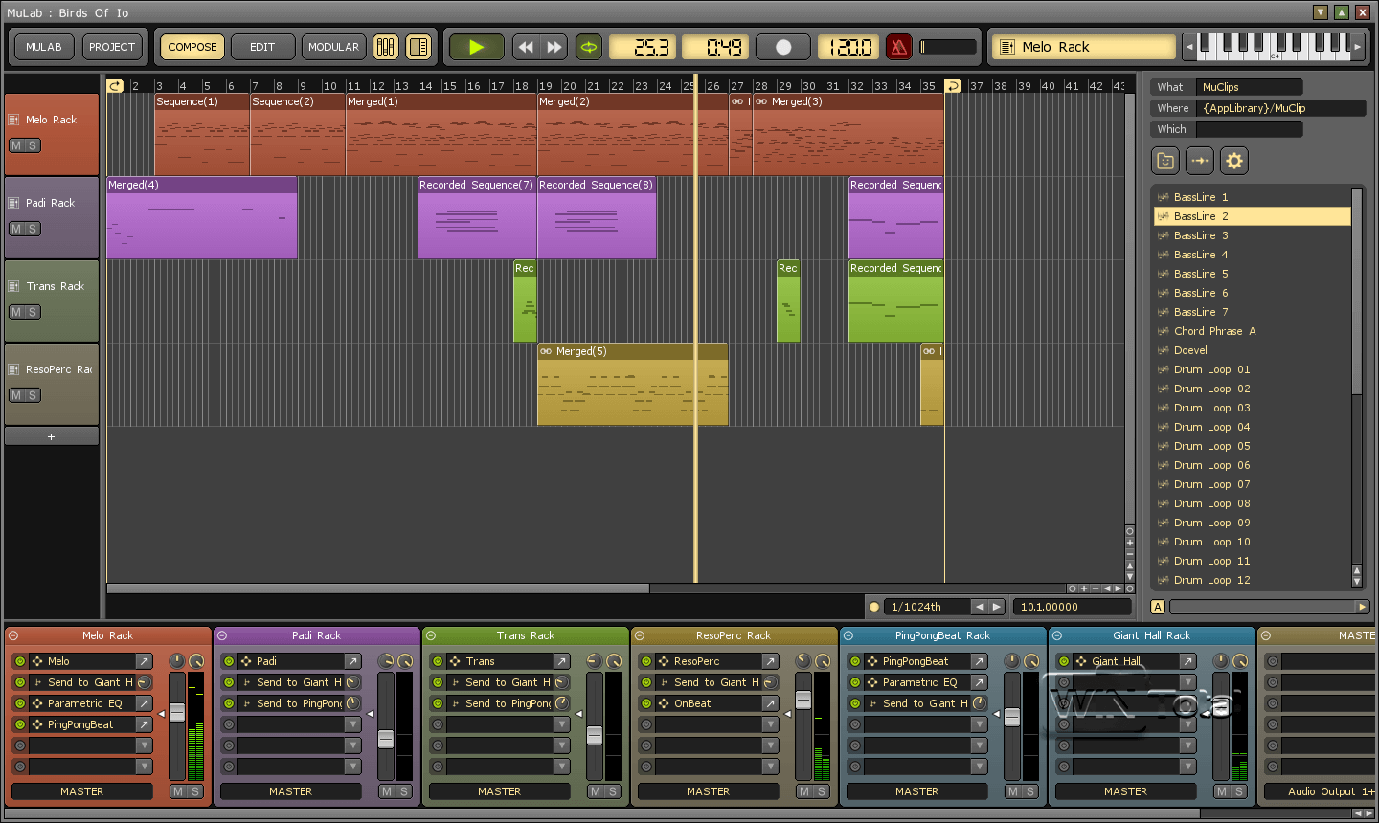Disable the Parametric EQ in Melo Rack

(20, 703)
